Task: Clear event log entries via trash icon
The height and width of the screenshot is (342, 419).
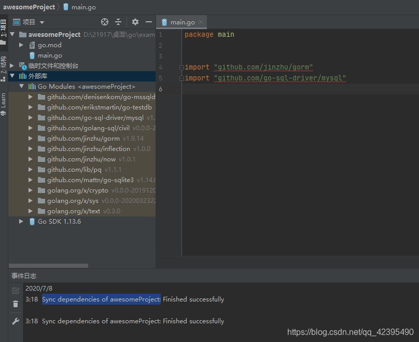Action: pyautogui.click(x=15, y=305)
